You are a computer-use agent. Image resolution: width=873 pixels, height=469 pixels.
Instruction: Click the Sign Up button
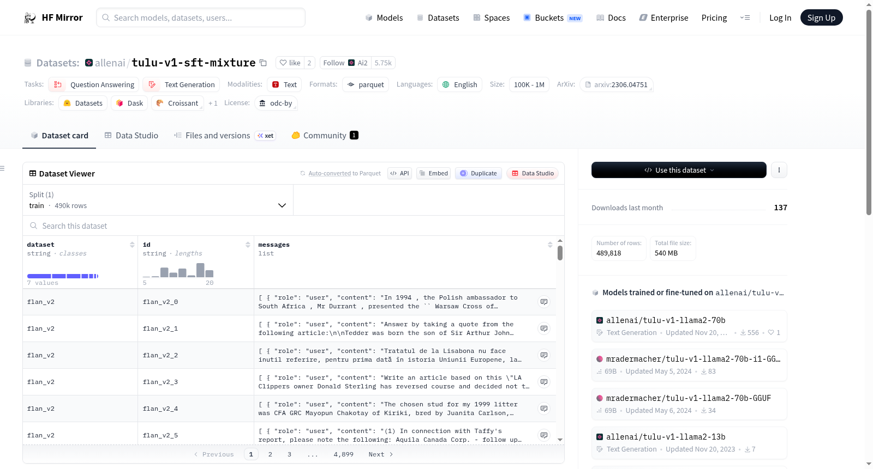821,18
